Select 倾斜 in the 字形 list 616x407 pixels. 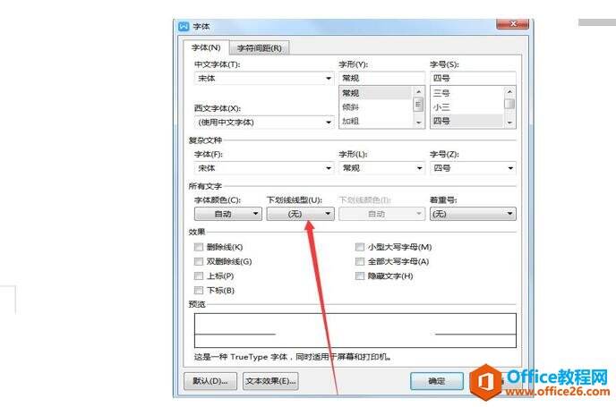(x=375, y=107)
